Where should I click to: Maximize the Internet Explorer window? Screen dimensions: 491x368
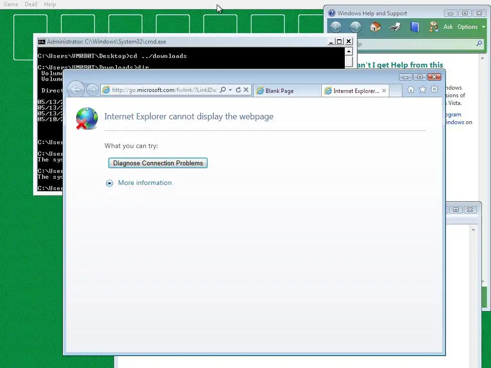point(420,77)
